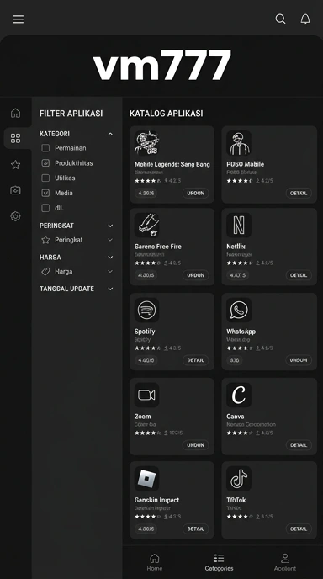Open Canva detail button
Screen dimensions: 323x579
point(299,445)
